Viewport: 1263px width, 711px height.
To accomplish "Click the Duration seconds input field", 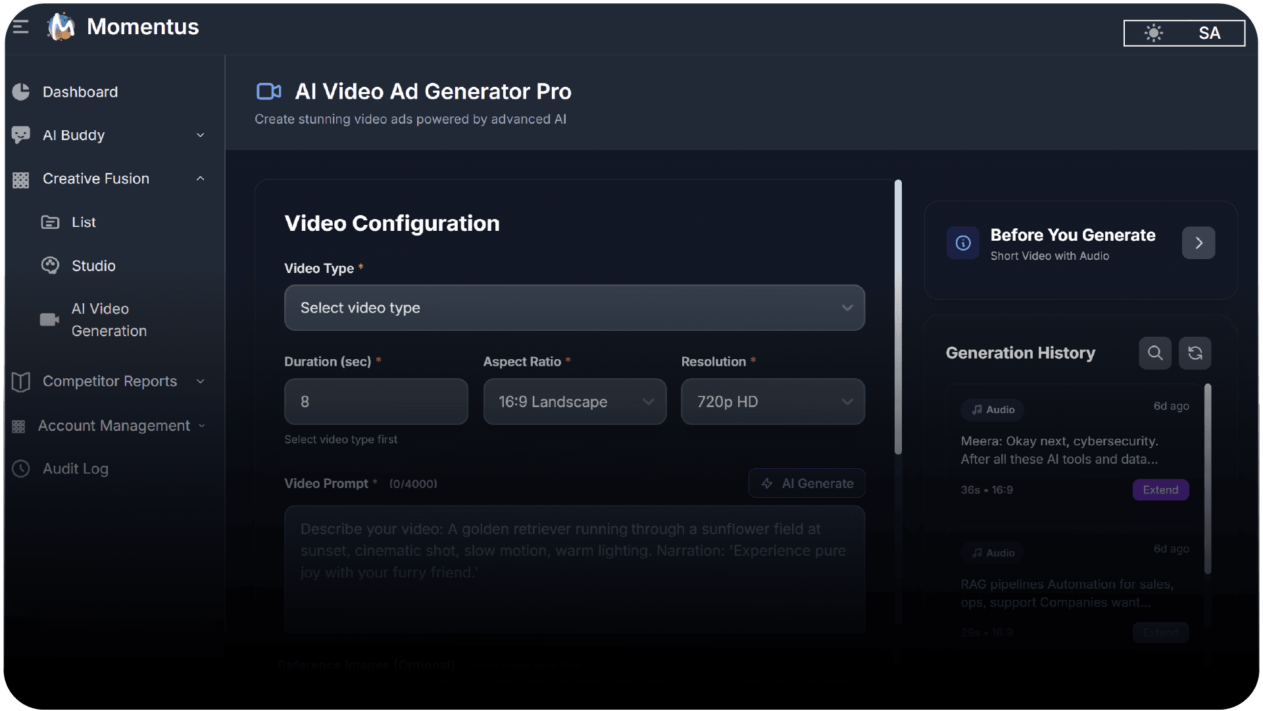I will (x=376, y=402).
